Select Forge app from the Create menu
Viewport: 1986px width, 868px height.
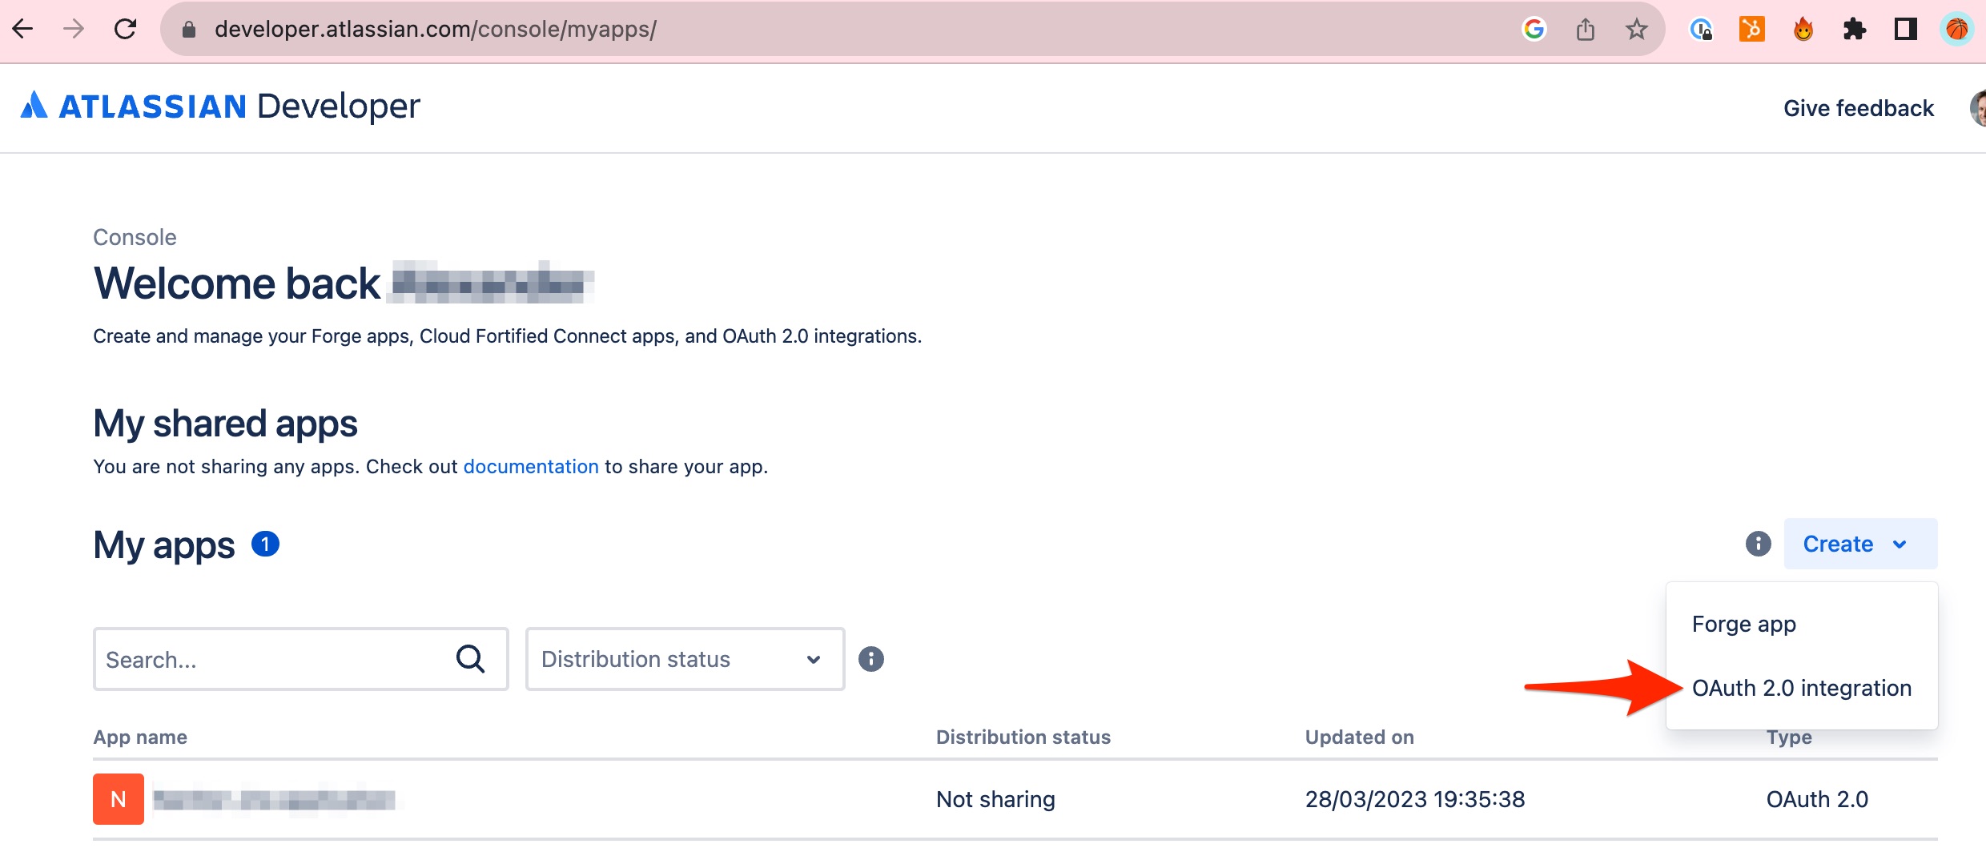pyautogui.click(x=1743, y=624)
